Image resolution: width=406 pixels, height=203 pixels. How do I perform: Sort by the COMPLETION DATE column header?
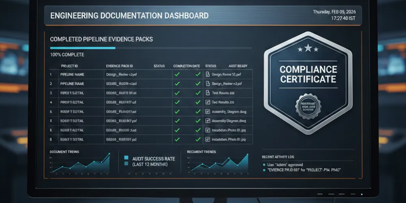click(186, 66)
